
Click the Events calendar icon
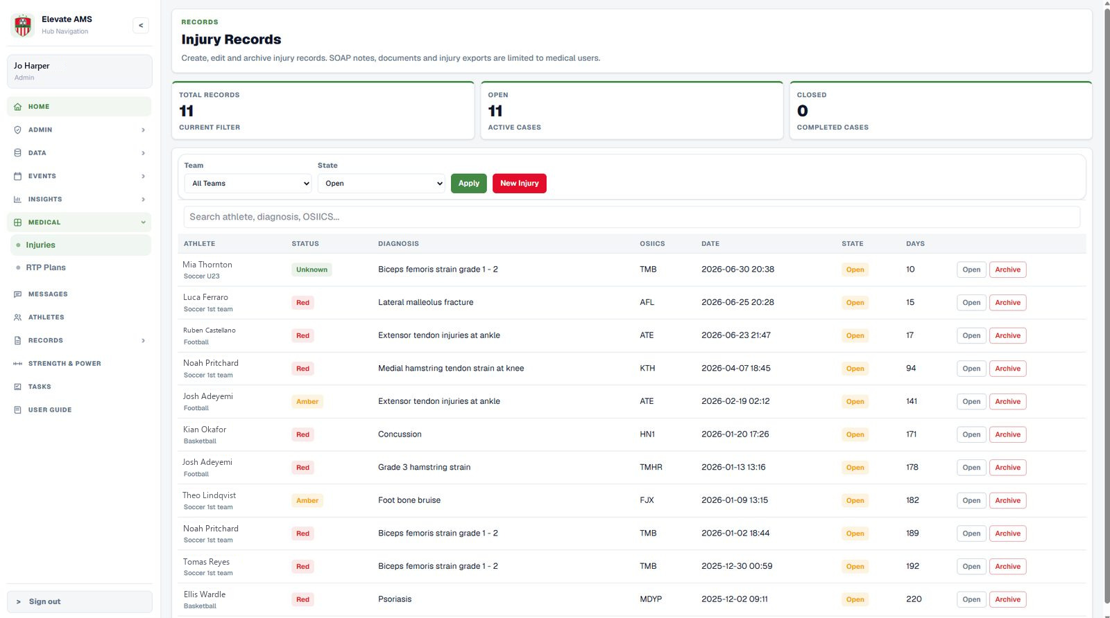pos(18,176)
